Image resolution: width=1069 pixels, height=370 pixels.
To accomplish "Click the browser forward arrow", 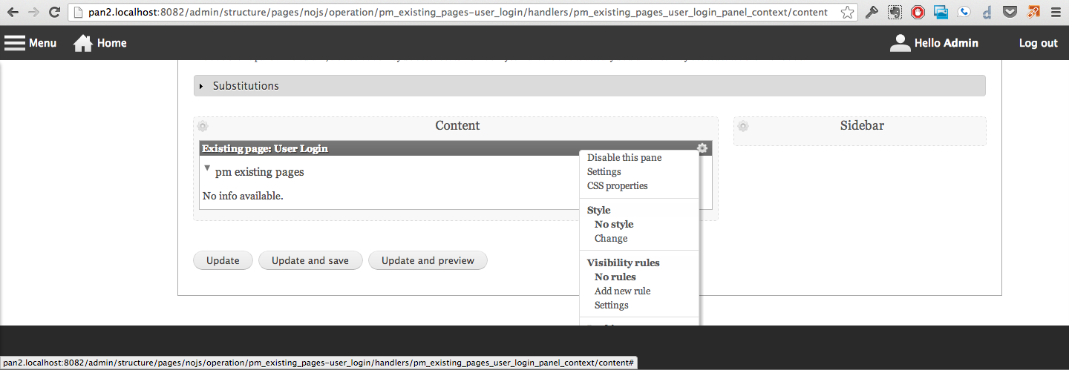I will click(33, 12).
